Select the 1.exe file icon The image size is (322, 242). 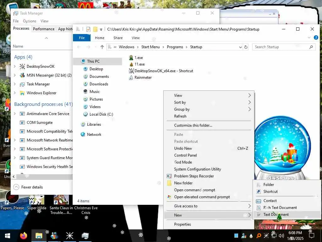coord(131,58)
